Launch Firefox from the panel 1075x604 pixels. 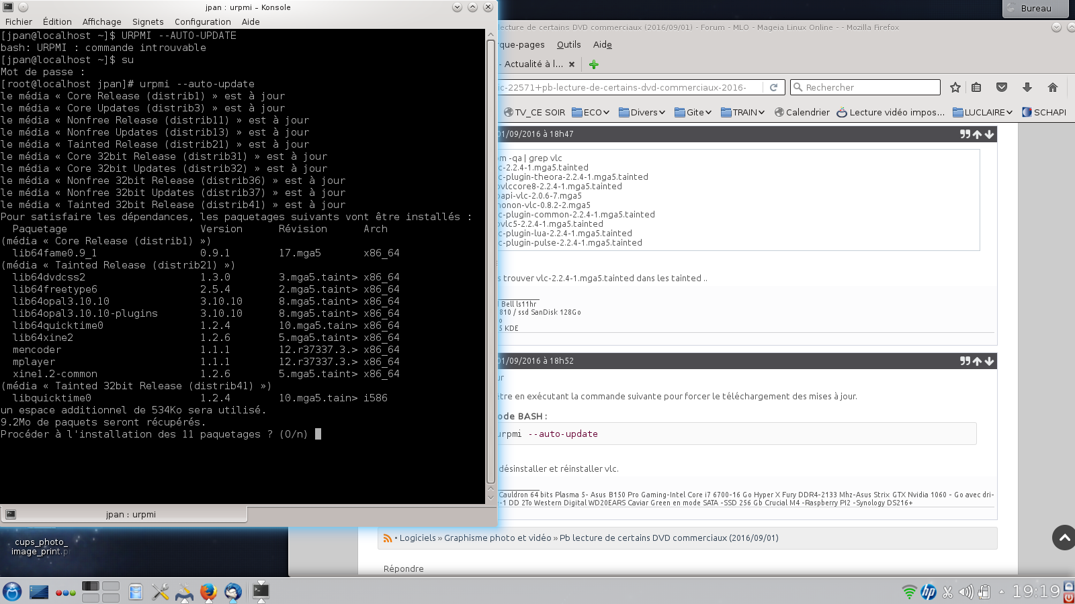208,591
